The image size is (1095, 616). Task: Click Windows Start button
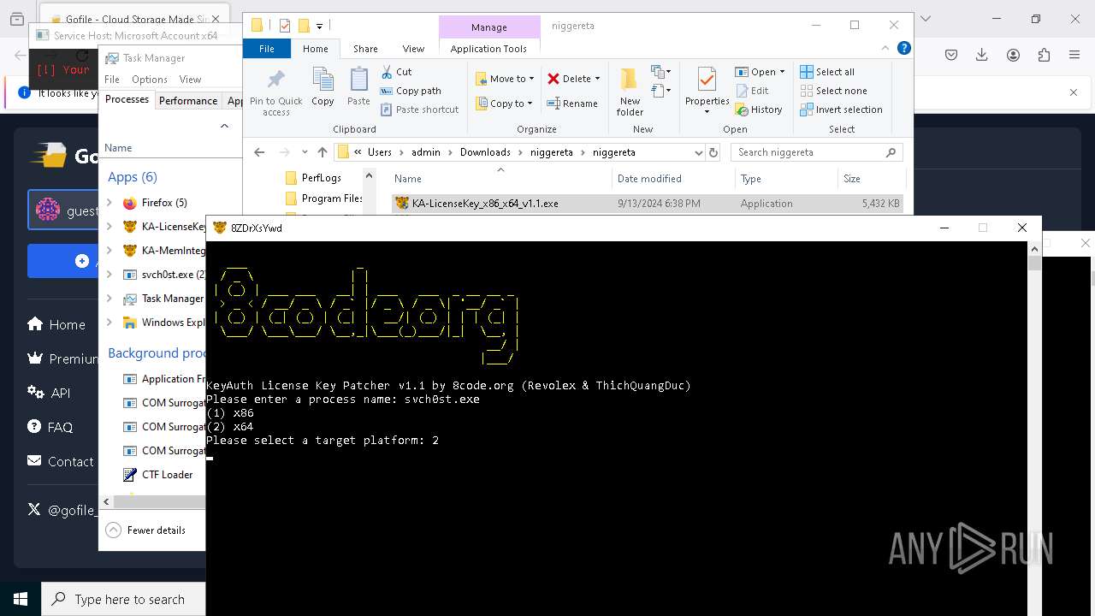click(x=21, y=599)
